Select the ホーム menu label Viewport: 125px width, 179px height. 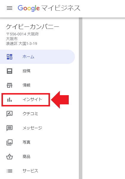[x=28, y=57]
